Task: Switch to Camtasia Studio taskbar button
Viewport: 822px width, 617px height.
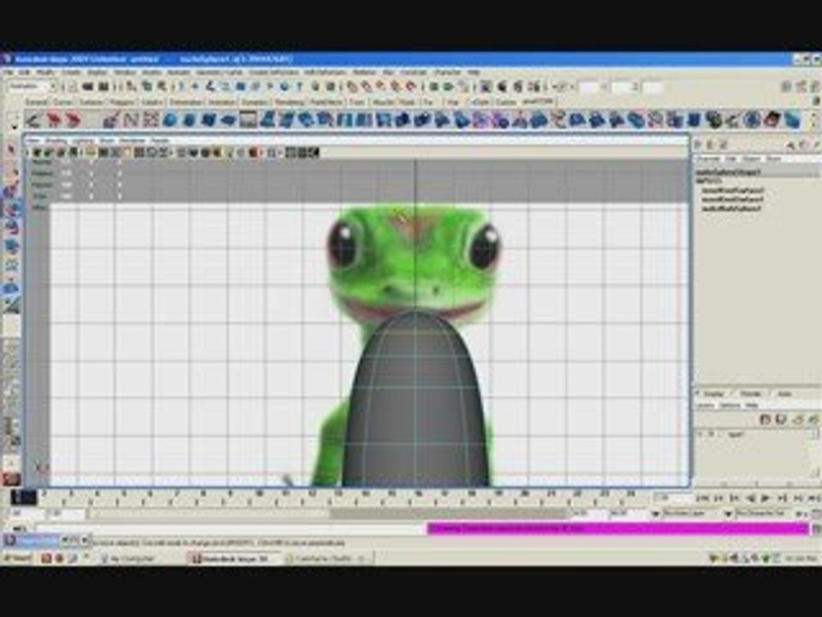Action: point(328,559)
